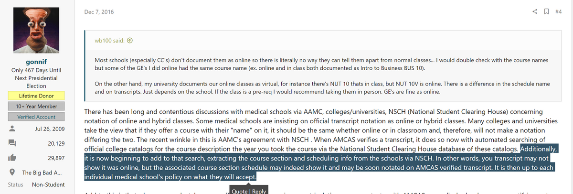Viewport: 573px width, 194px height.
Task: Click the Reply option in selection popup
Action: pos(258,191)
